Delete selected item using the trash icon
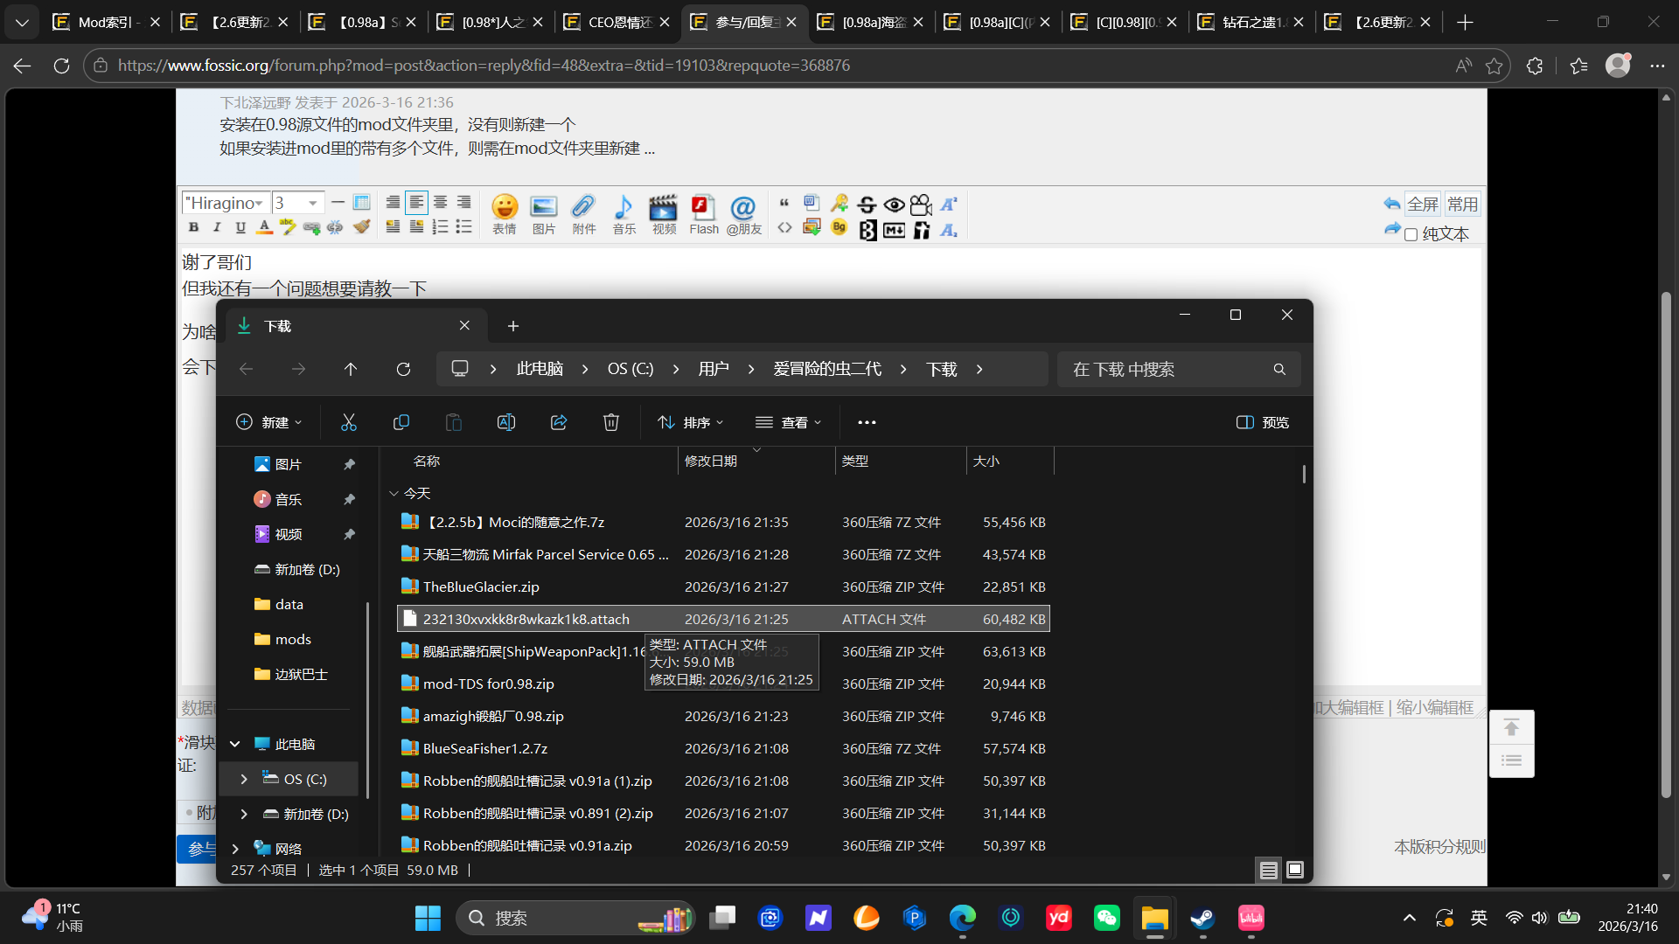 click(610, 422)
